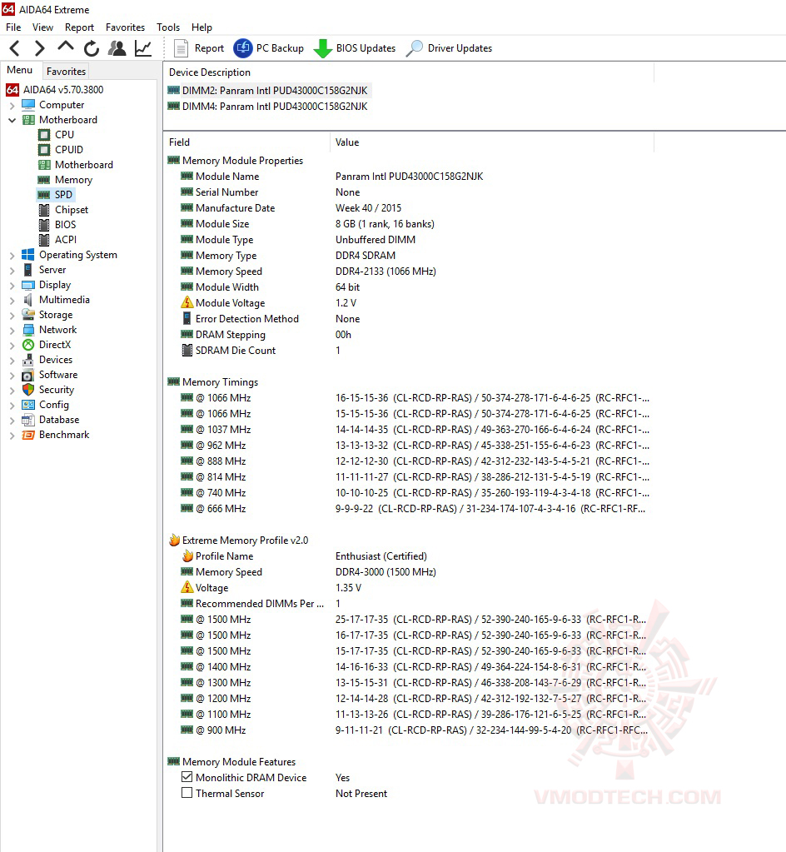
Task: Open the Chipset item in tree
Action: click(x=63, y=210)
